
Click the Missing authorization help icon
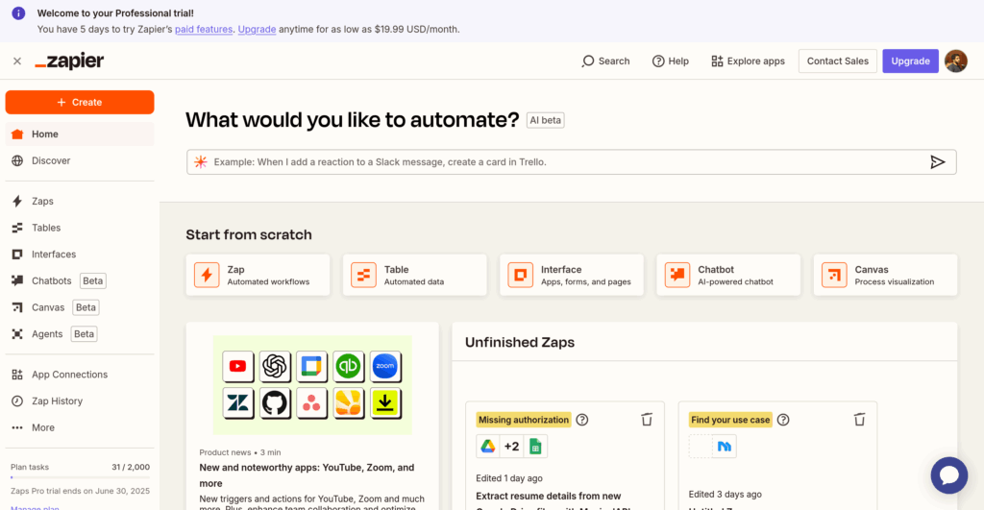tap(582, 420)
